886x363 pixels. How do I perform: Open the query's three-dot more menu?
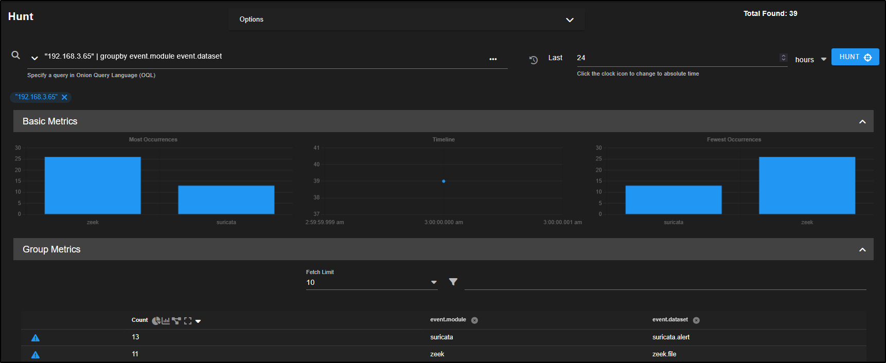pyautogui.click(x=493, y=59)
